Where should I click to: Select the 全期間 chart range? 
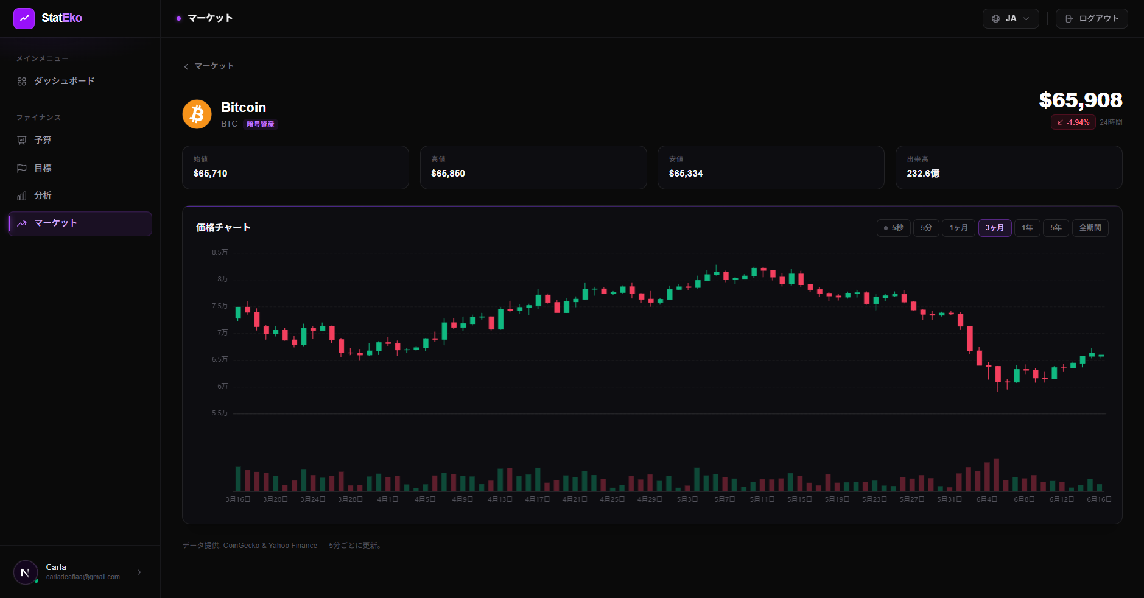1090,228
